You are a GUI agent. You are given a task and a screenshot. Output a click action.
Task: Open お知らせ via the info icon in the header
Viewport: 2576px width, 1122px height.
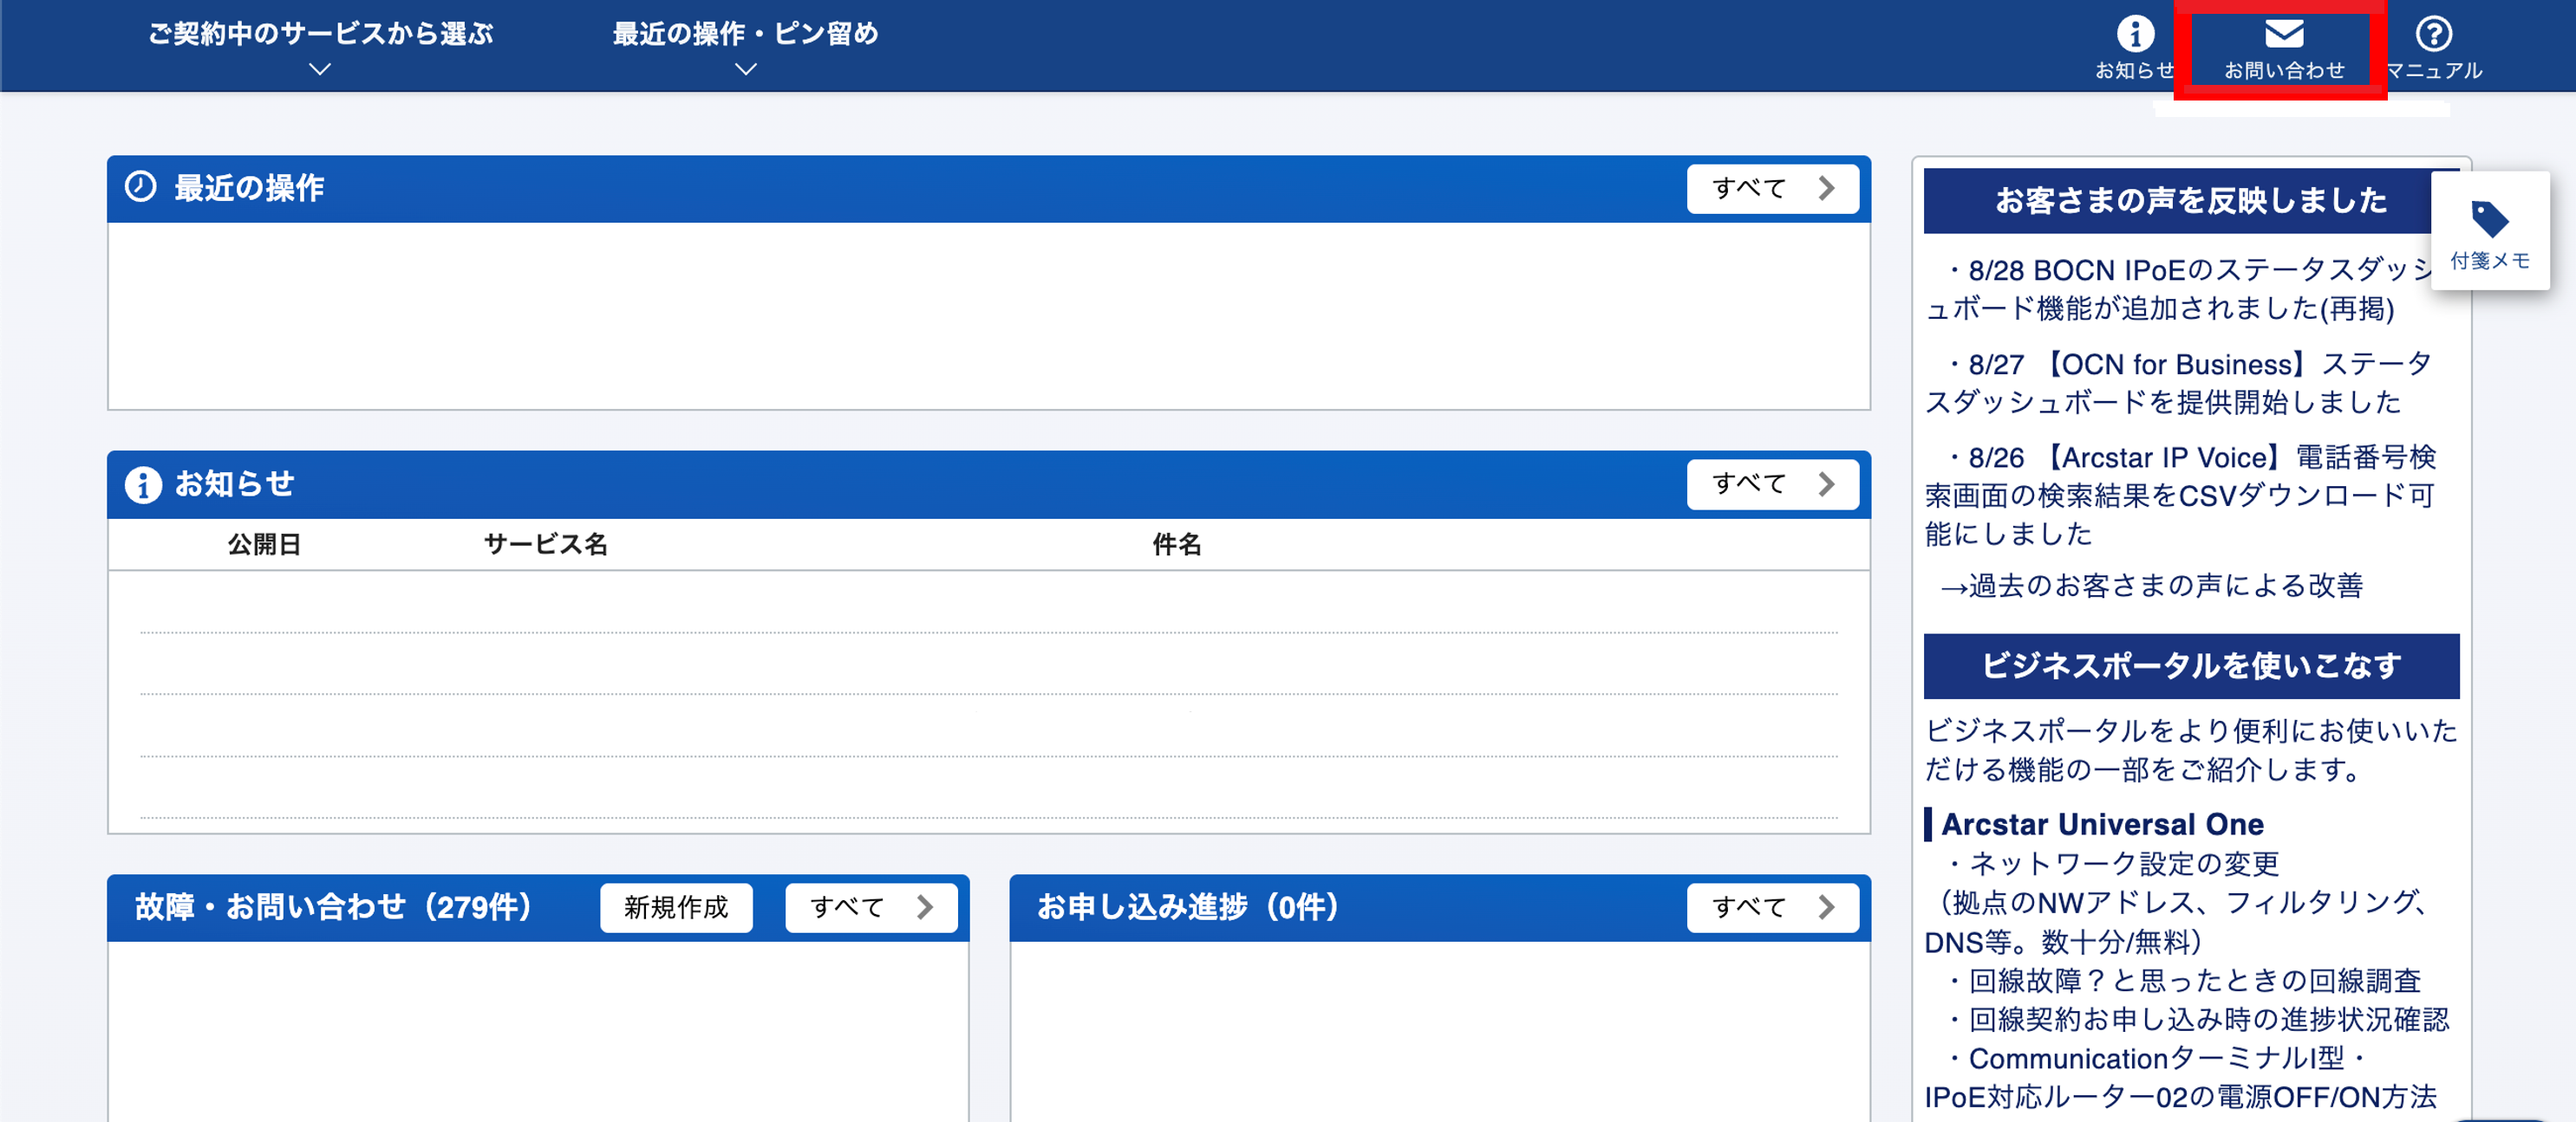pyautogui.click(x=2136, y=33)
